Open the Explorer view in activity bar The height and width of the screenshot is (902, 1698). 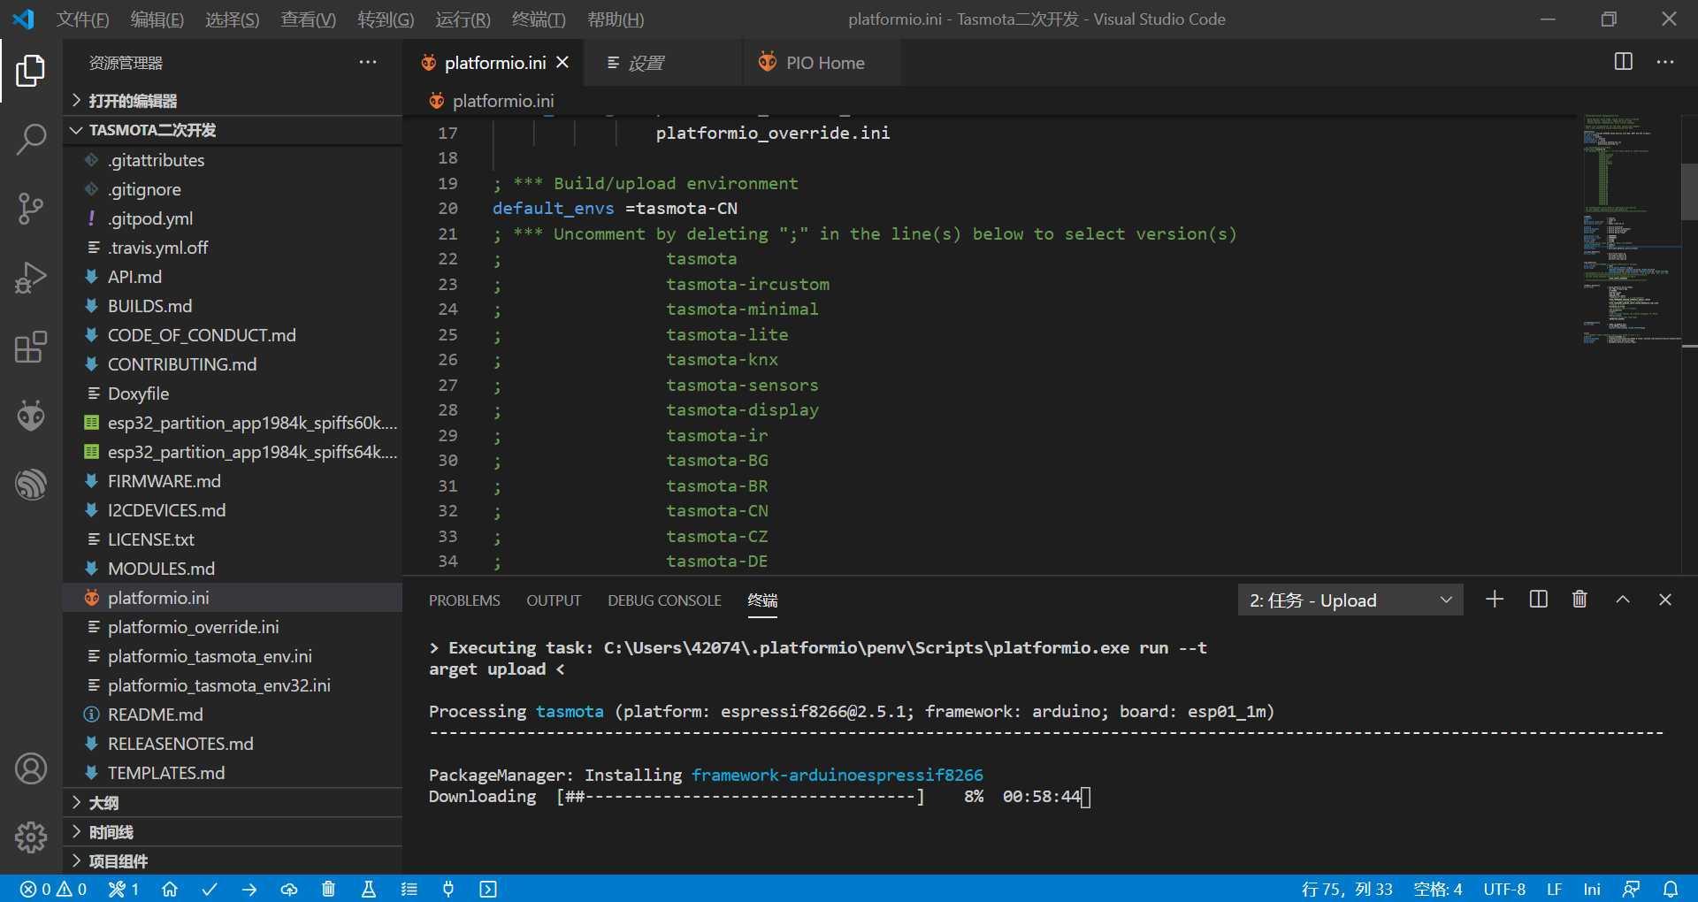[31, 71]
